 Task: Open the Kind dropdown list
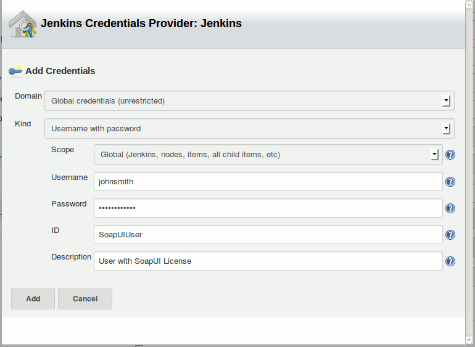tap(249, 129)
